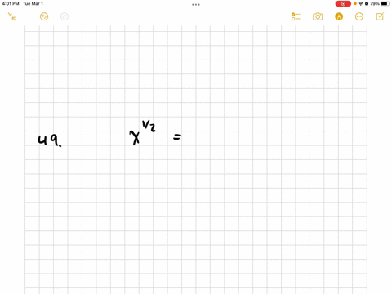392x294 pixels.
Task: Tap the red screen recording indicator
Action: click(x=343, y=4)
